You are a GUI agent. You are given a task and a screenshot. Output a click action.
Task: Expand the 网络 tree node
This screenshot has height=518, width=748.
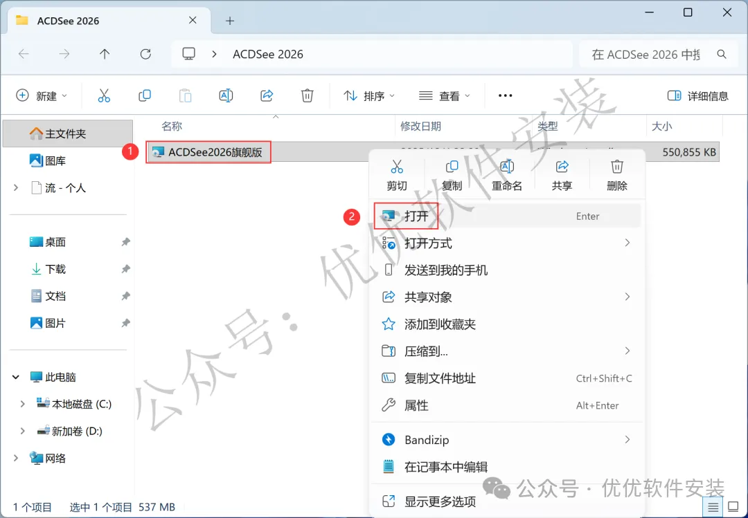(x=16, y=458)
